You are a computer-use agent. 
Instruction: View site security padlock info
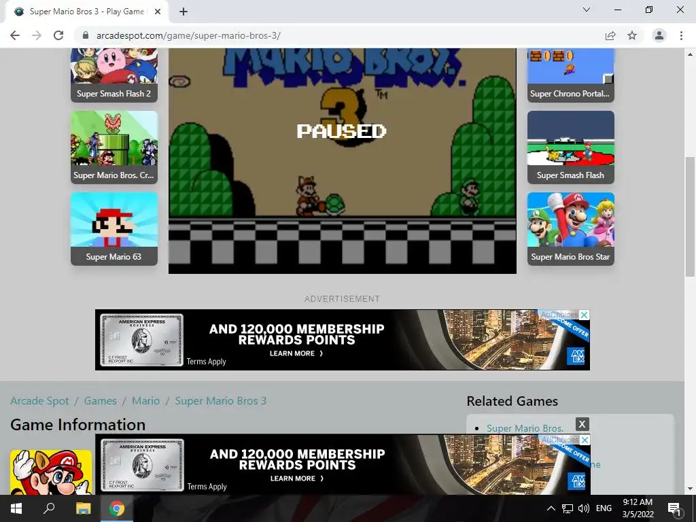[x=86, y=35]
